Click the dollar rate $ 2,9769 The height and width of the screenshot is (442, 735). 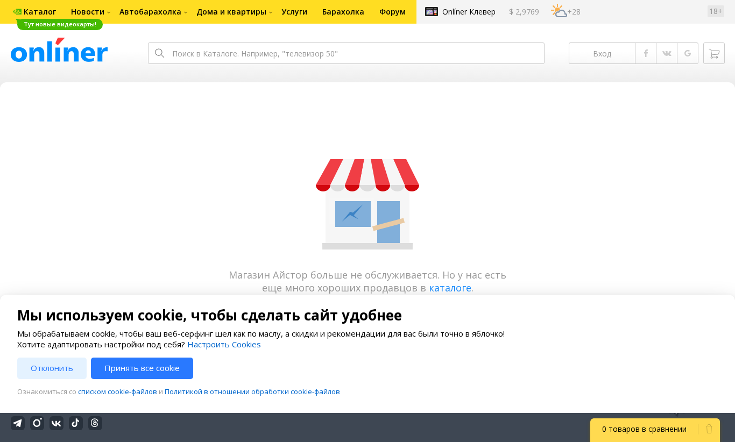524,12
